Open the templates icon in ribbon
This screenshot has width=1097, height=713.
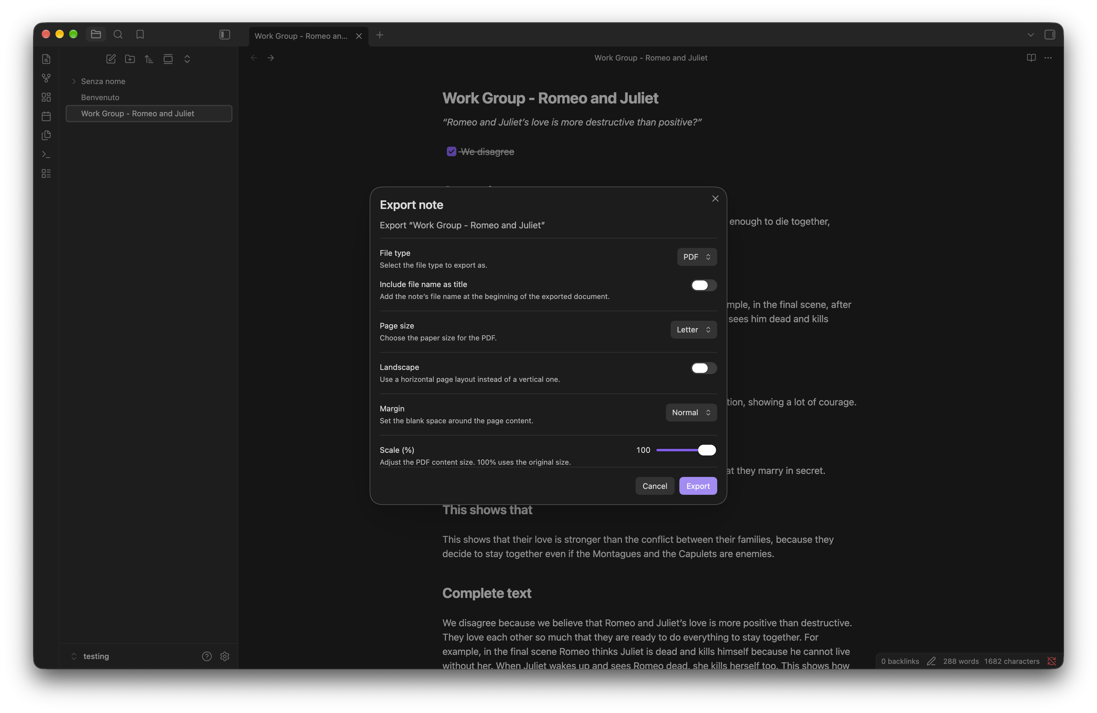tap(46, 136)
